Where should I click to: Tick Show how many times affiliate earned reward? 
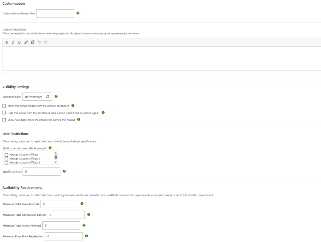click(x=4, y=120)
